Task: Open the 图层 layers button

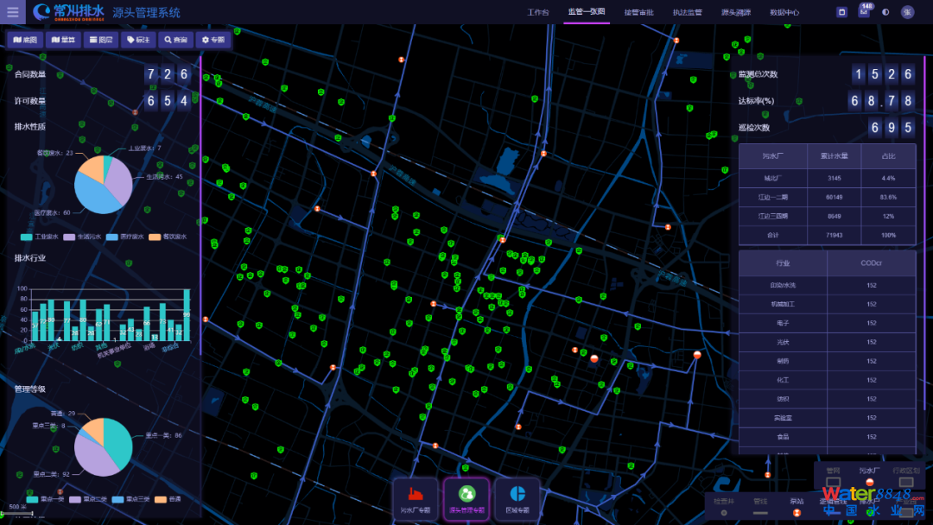Action: [101, 40]
